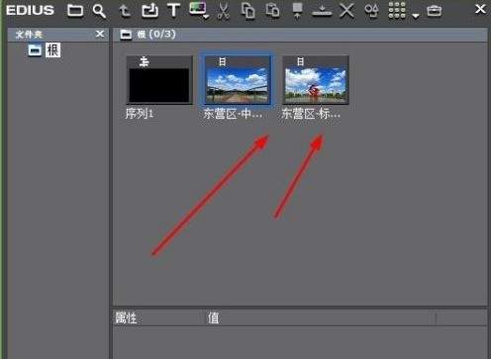The width and height of the screenshot is (491, 359).
Task: Click the folder icon beside 根 (0/3)
Action: point(126,35)
